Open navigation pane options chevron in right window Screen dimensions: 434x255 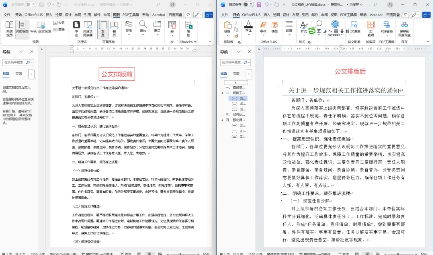tap(239, 52)
